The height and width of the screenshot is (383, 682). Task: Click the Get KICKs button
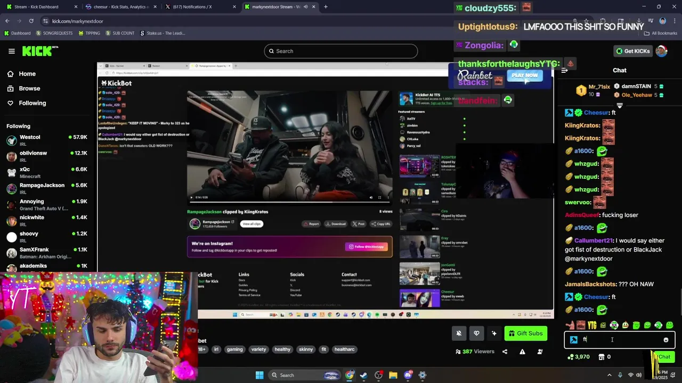point(633,51)
